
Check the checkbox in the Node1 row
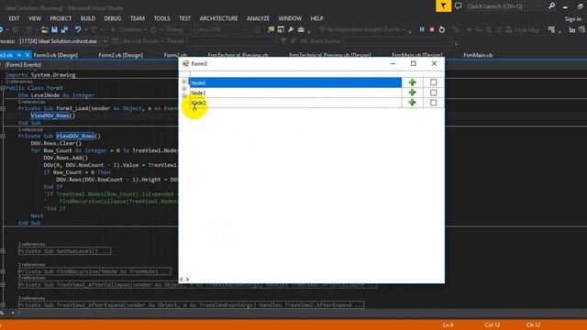pyautogui.click(x=433, y=93)
